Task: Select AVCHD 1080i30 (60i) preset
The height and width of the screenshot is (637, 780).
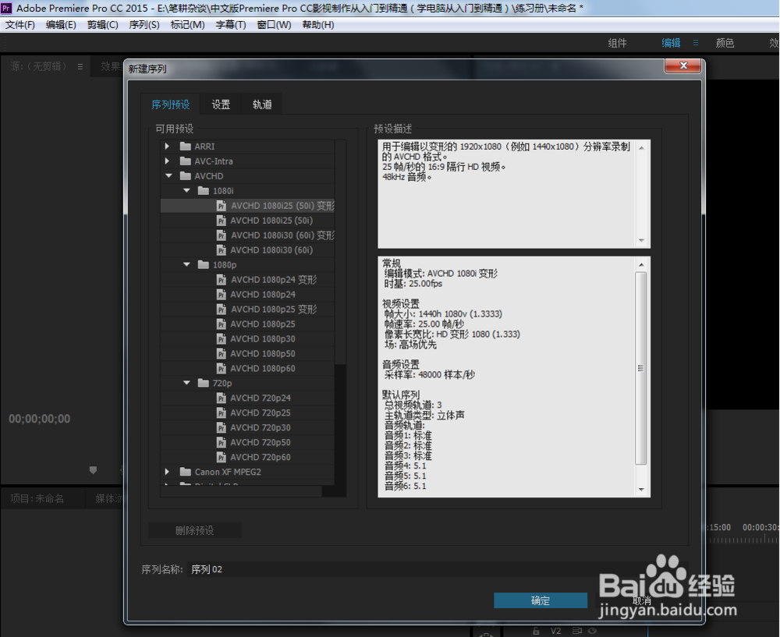Action: coord(247,250)
